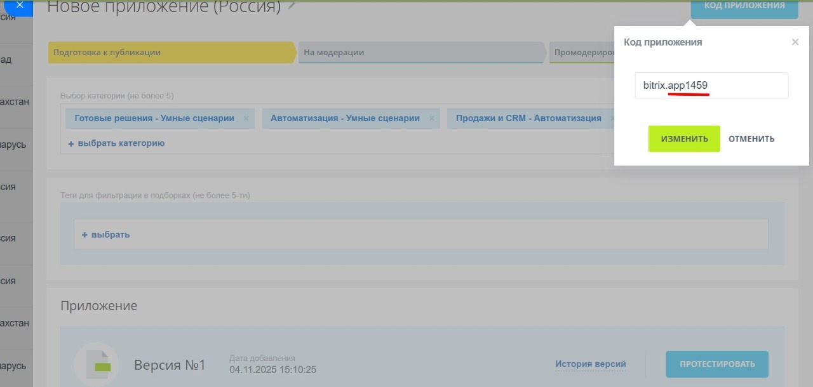Image resolution: width=813 pixels, height=387 pixels.
Task: Click the pencil icon to edit the app name
Action: coord(291,5)
